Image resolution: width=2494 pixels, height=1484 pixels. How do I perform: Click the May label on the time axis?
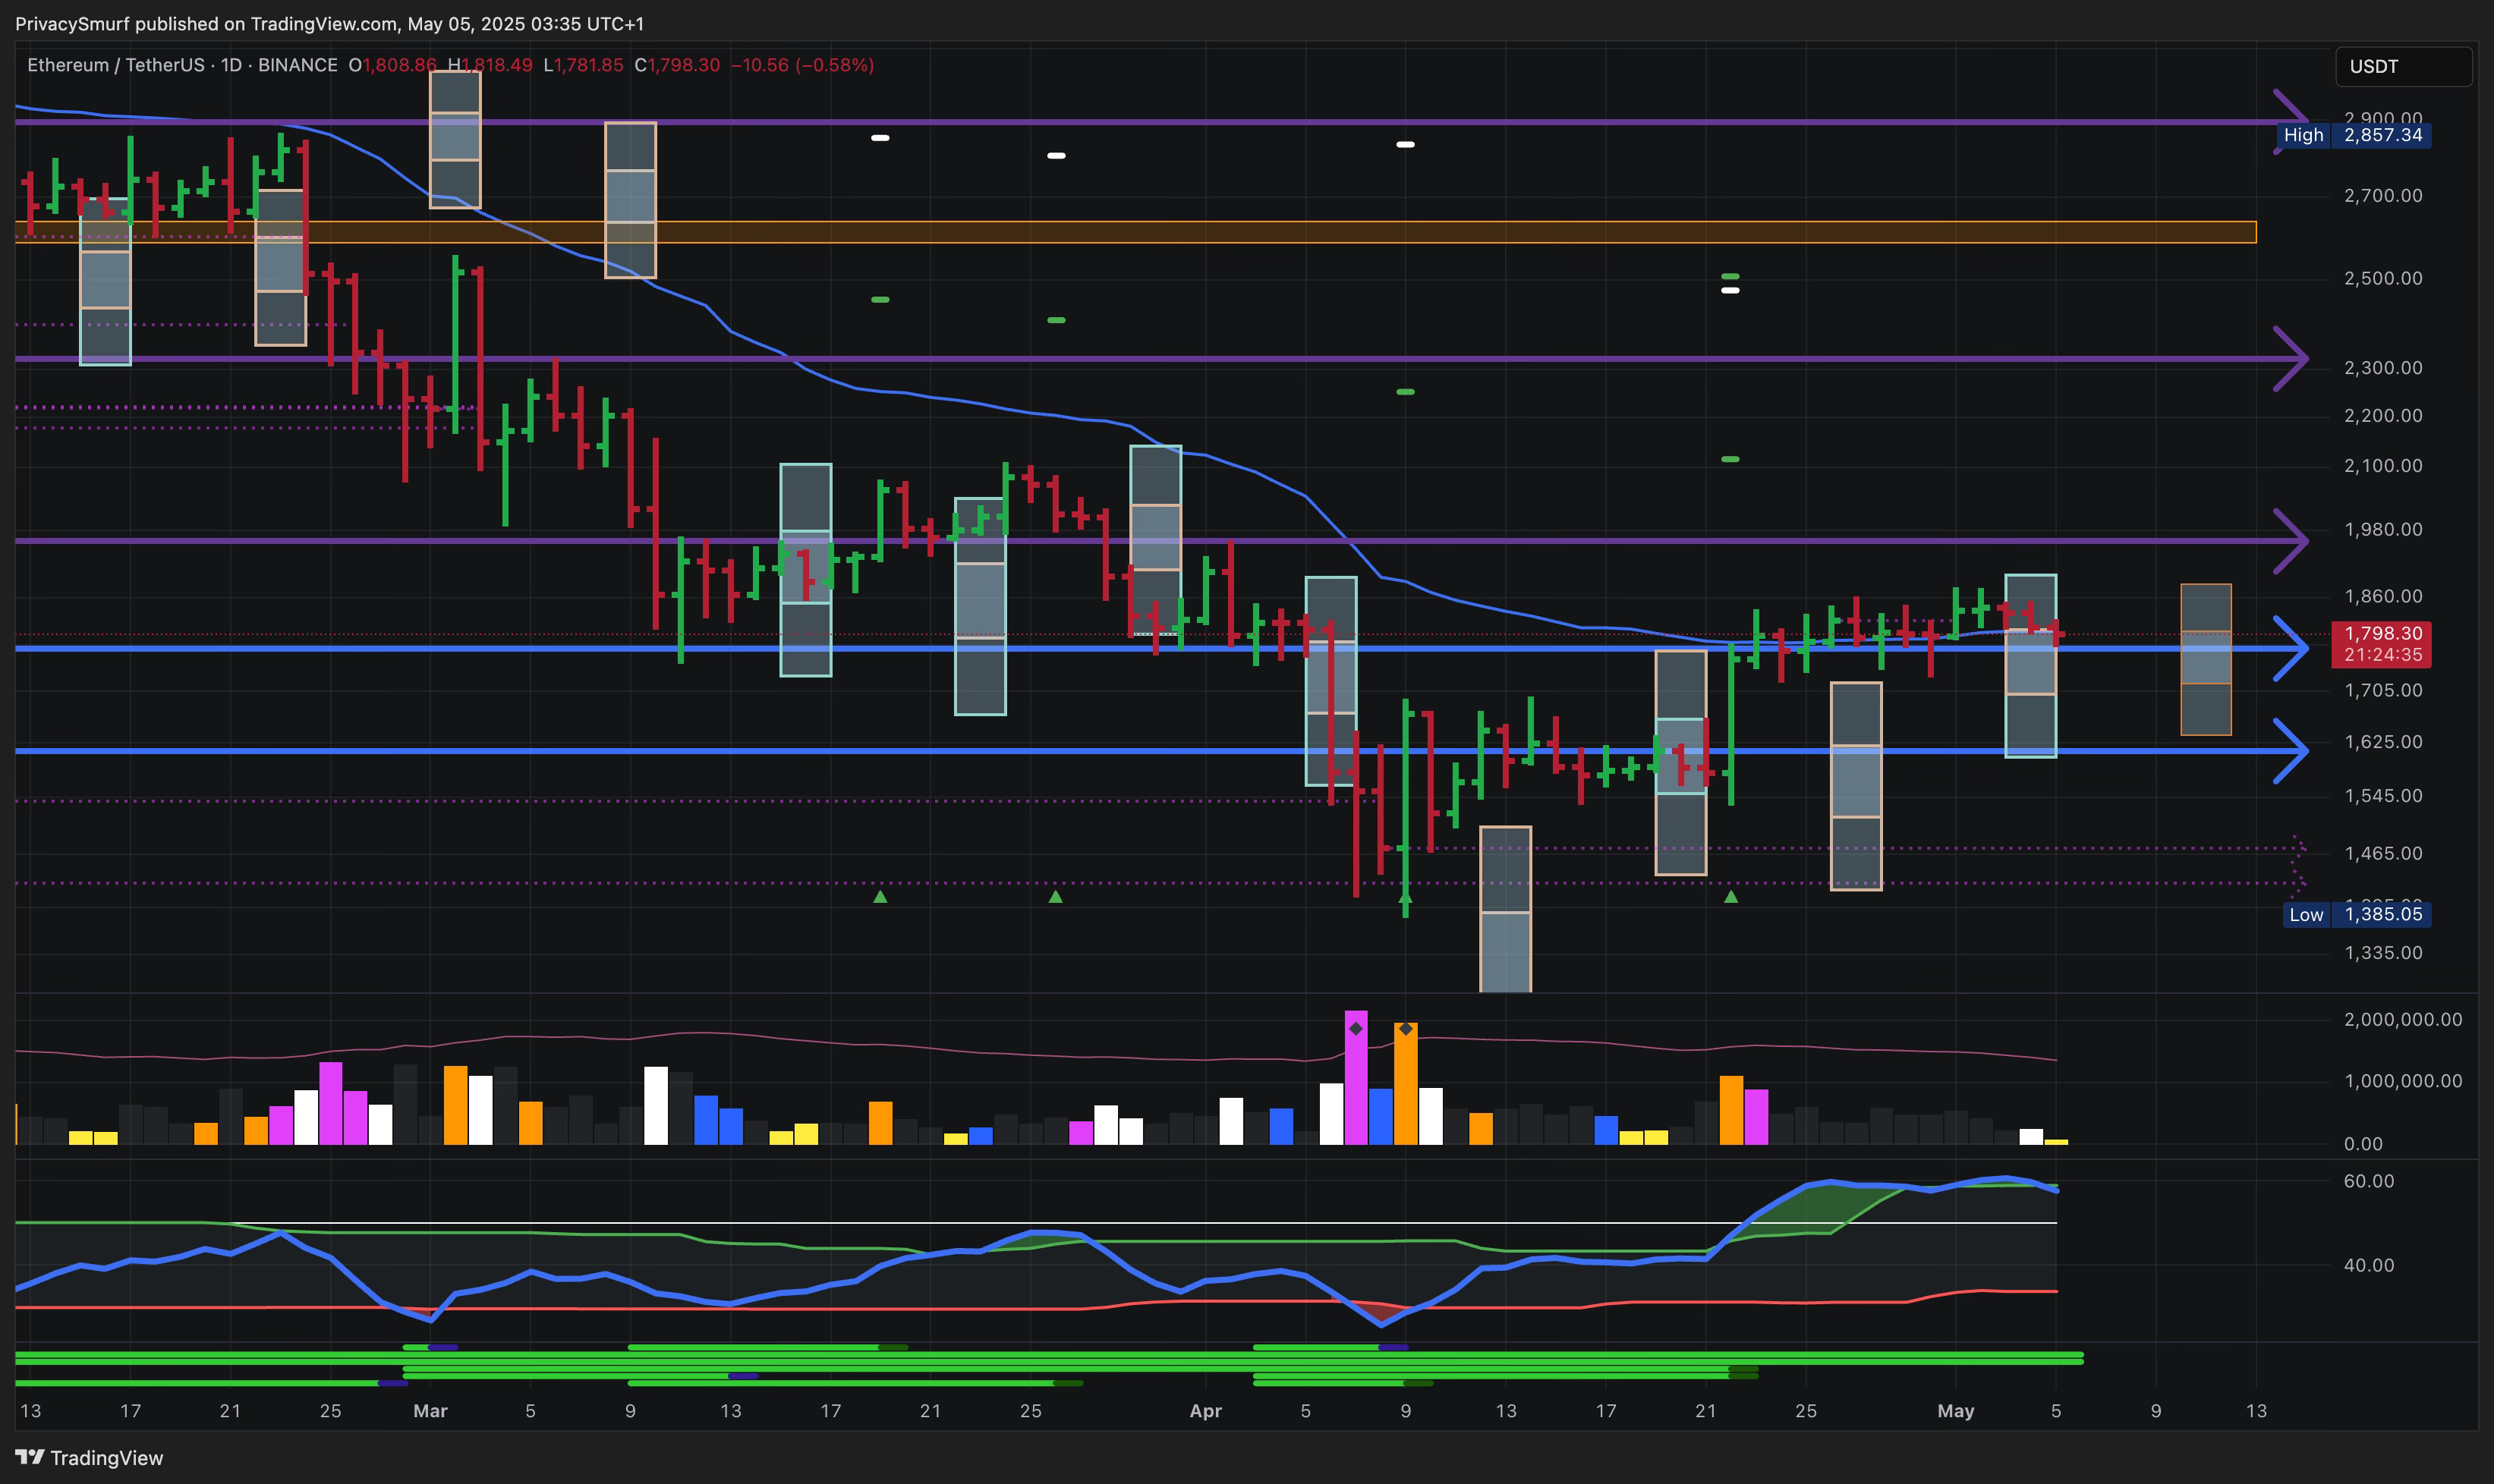click(1956, 1410)
